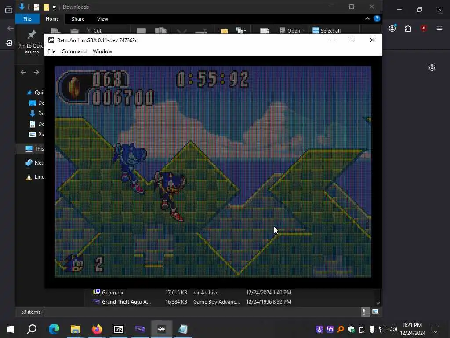
Task: Click the 16,384 KB size cell
Action: 176,302
